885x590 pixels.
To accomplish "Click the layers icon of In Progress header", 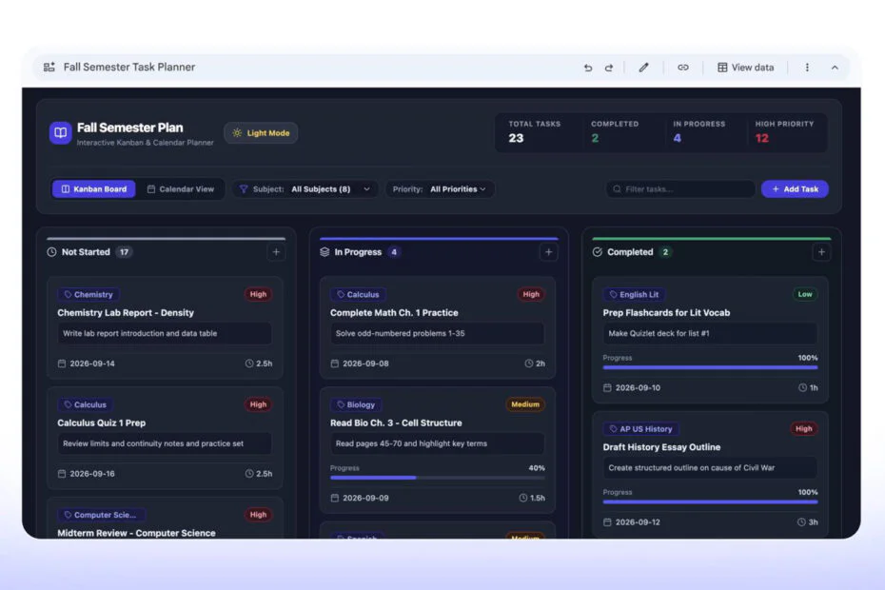I will (324, 252).
